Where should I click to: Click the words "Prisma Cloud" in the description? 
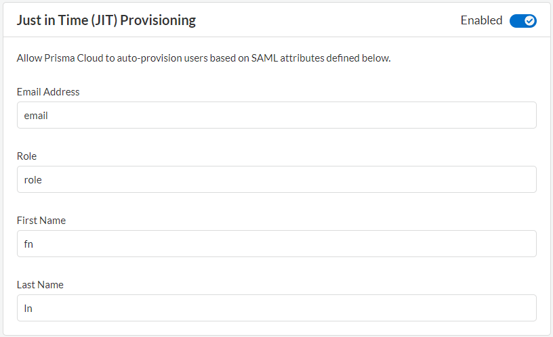[70, 58]
